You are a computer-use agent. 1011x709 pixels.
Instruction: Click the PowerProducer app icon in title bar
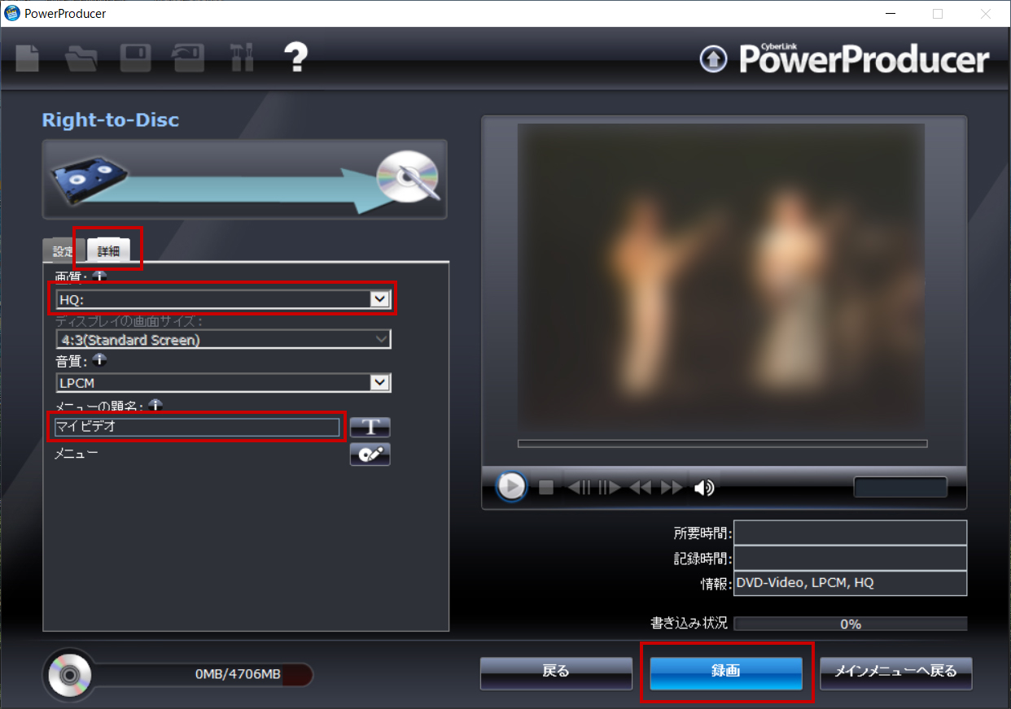pyautogui.click(x=12, y=13)
